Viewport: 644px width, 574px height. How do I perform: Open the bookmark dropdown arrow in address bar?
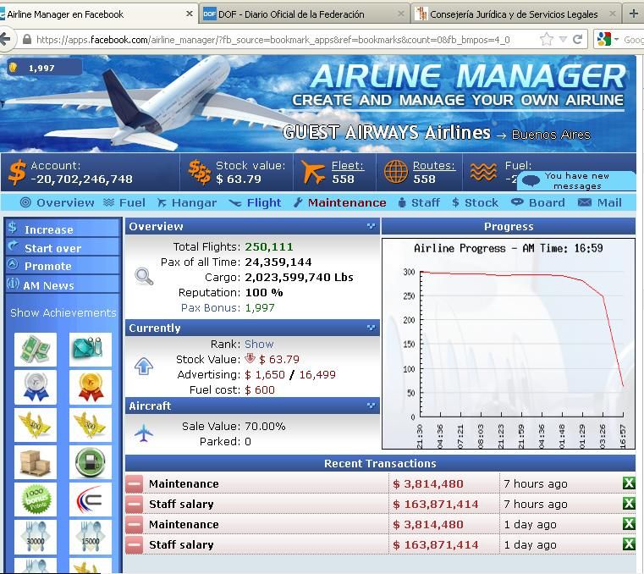pos(563,40)
